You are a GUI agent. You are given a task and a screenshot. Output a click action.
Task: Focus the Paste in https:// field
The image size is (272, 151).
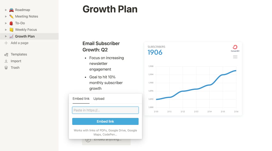click(x=105, y=110)
